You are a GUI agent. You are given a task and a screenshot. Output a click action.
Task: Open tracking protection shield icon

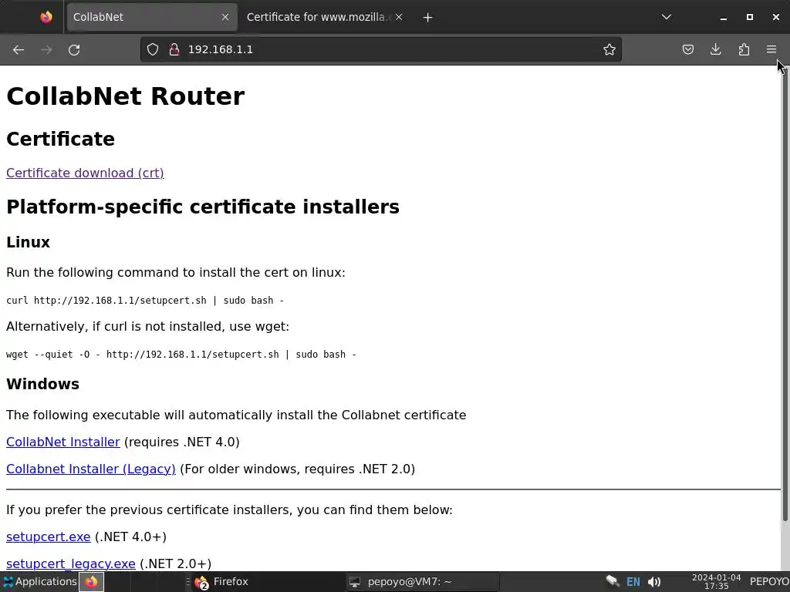(153, 49)
